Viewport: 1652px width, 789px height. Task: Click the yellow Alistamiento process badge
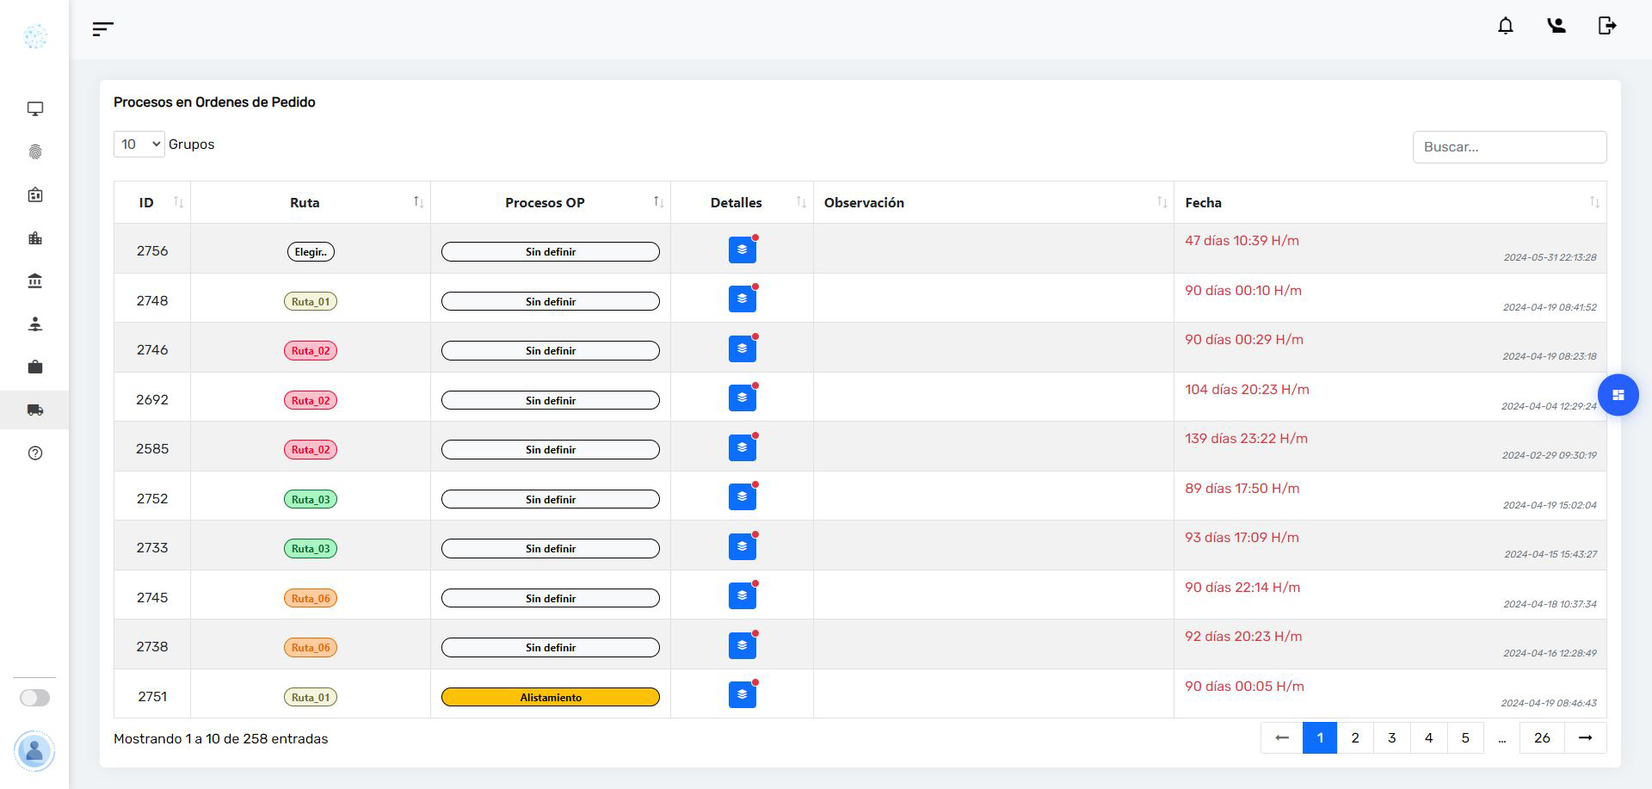[551, 698]
